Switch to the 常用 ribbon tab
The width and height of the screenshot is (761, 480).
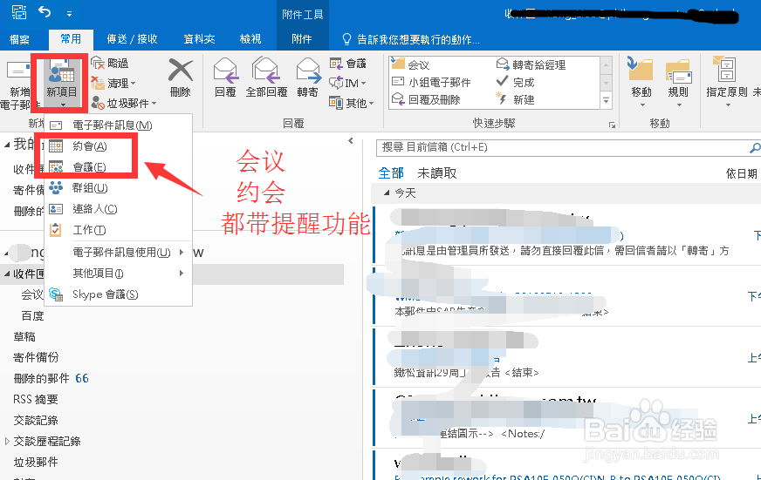(71, 38)
